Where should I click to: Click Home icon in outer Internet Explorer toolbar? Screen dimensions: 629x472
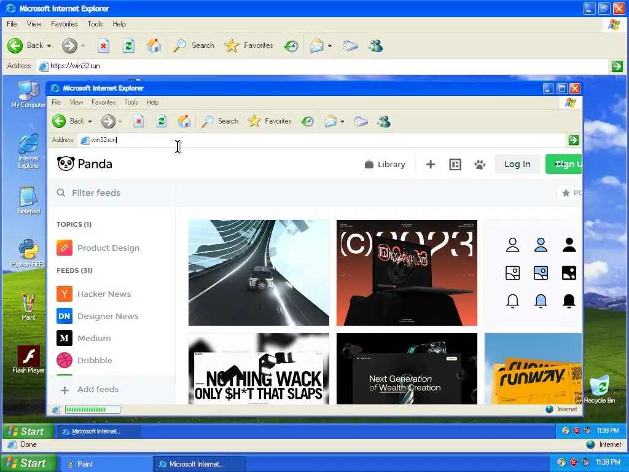pos(154,45)
